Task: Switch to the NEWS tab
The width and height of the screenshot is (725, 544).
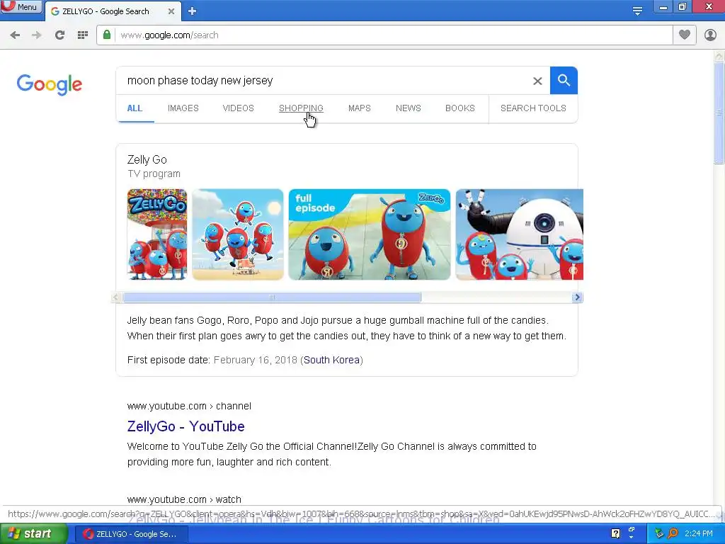Action: (409, 108)
